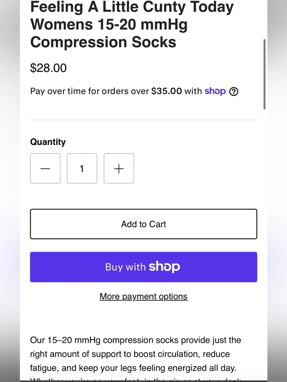Click the divider line above Quantity
Screen dimensions: 287x382
click(143, 120)
